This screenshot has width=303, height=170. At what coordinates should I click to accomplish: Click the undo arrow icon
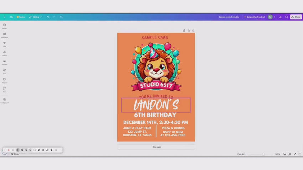point(48,17)
